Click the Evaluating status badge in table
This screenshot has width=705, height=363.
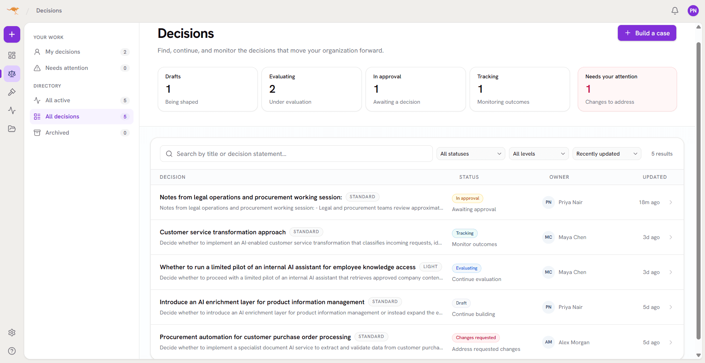tap(467, 268)
